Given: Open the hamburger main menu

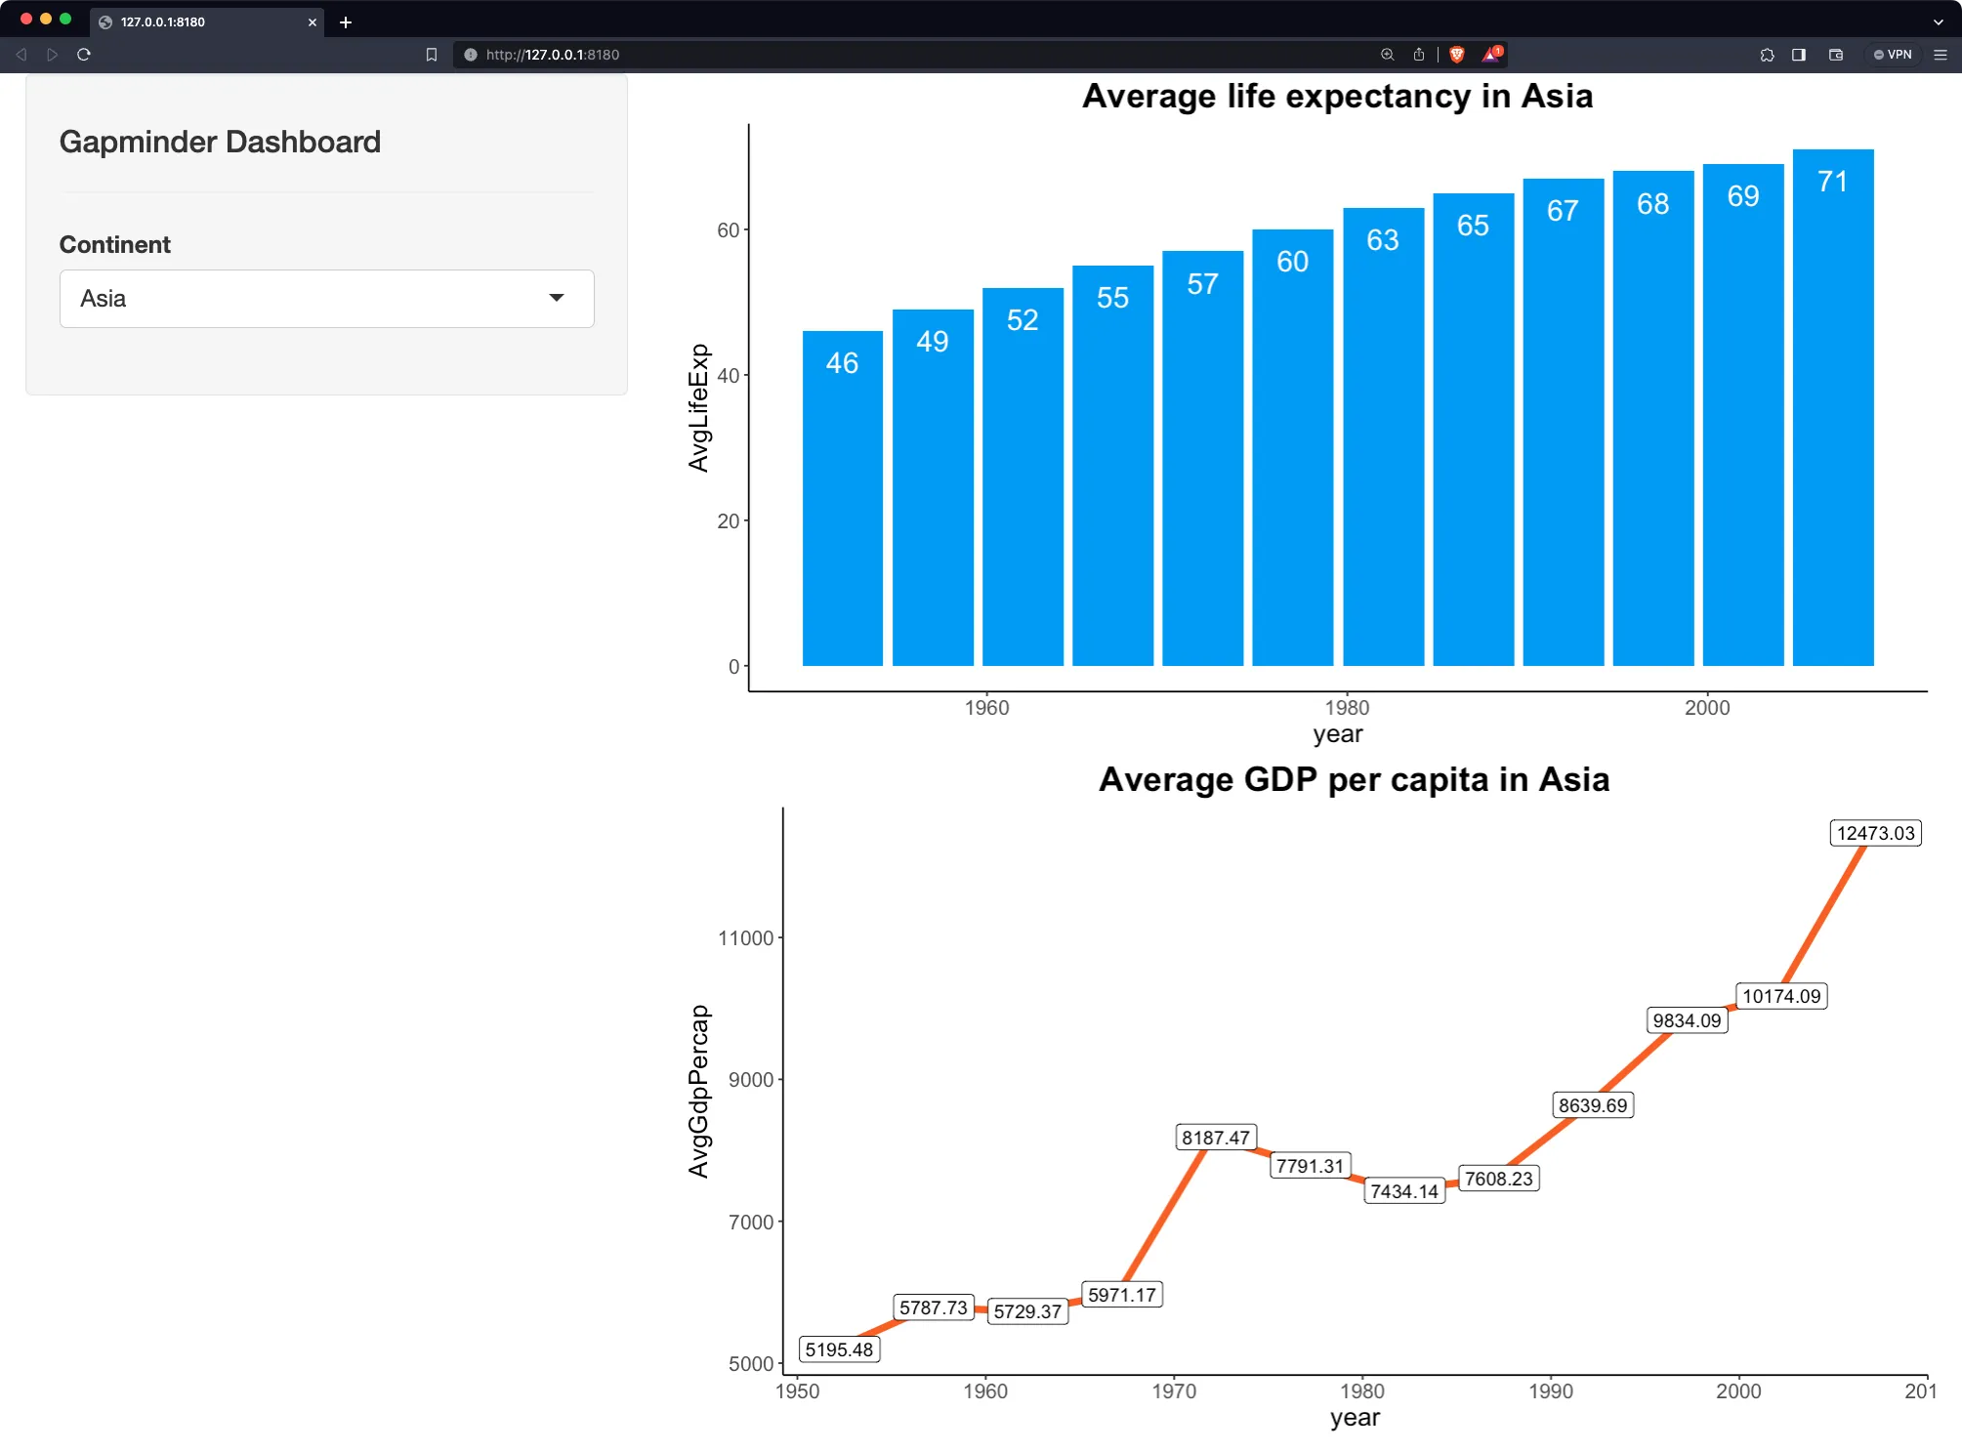Looking at the screenshot, I should 1941,55.
